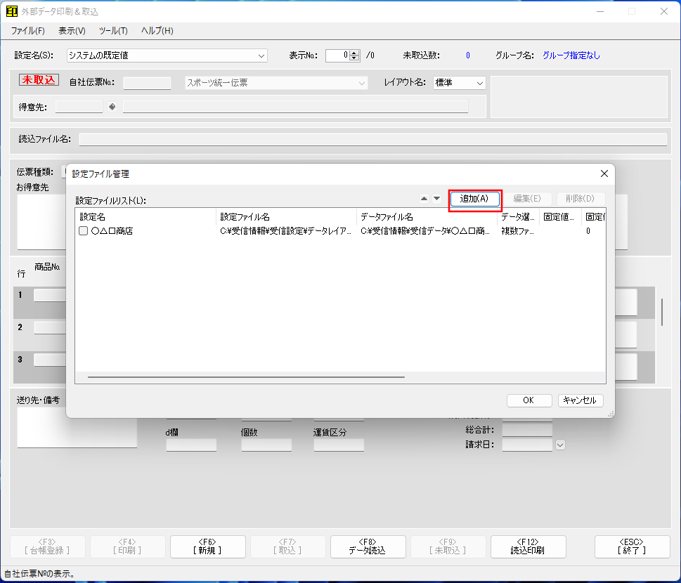Open the 表示(V) menu
The image size is (681, 583).
tap(72, 31)
